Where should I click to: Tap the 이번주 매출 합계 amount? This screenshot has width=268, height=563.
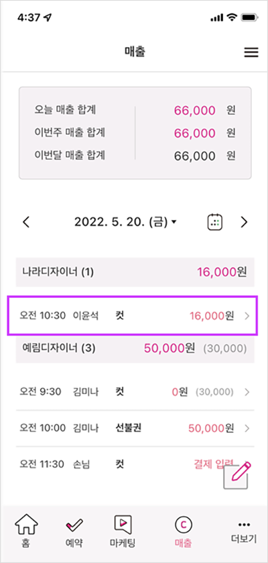(x=195, y=134)
